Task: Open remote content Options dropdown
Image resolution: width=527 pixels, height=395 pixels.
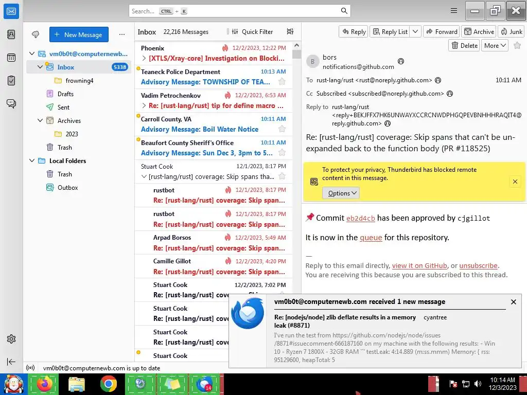Action: point(341,193)
